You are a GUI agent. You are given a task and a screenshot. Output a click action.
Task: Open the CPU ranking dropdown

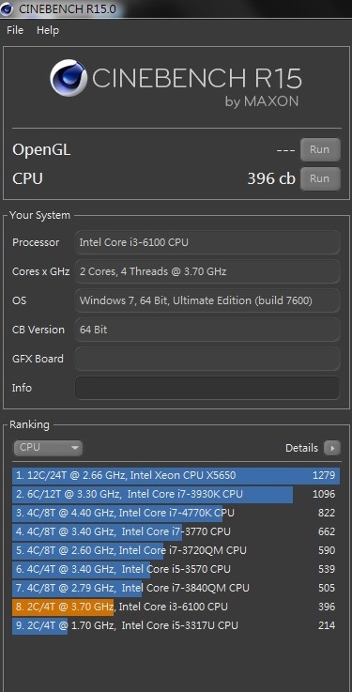coord(48,448)
